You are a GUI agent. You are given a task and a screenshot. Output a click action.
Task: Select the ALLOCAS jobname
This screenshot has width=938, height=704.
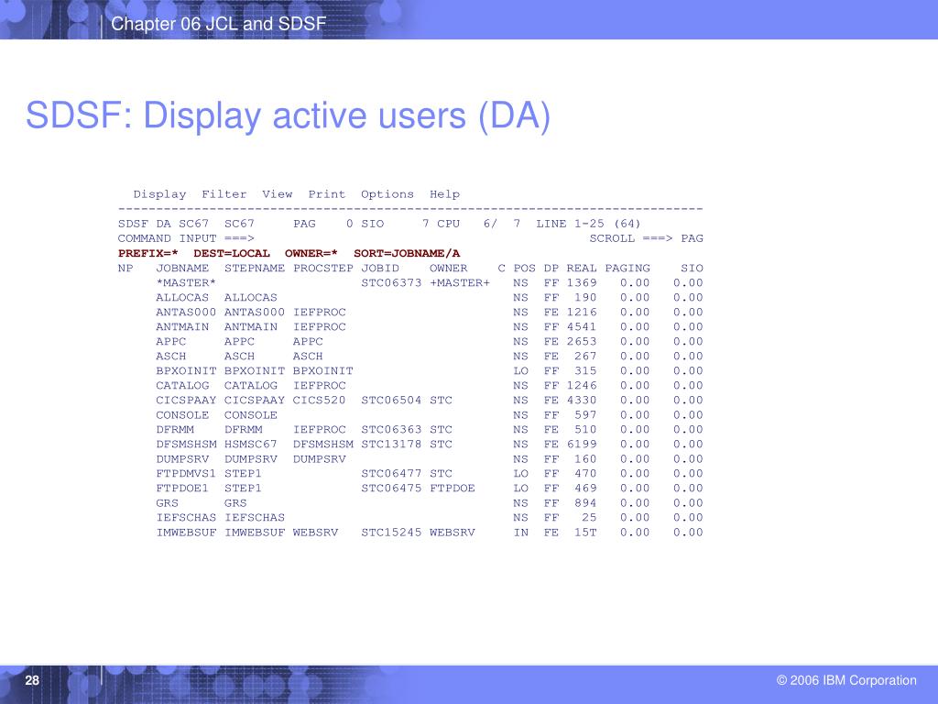coord(182,298)
